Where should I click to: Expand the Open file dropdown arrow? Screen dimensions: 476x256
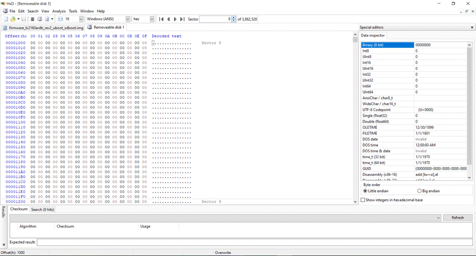18,19
